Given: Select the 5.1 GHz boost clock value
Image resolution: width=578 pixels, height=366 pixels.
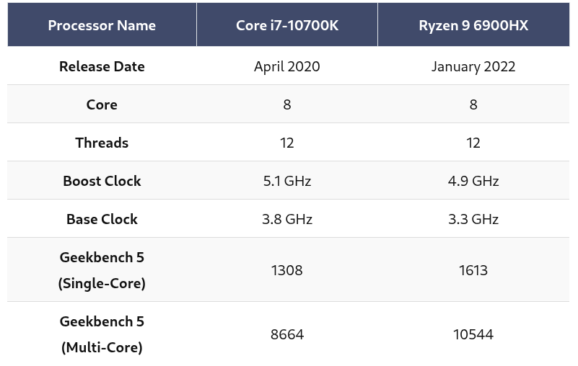Looking at the screenshot, I should click(x=287, y=181).
